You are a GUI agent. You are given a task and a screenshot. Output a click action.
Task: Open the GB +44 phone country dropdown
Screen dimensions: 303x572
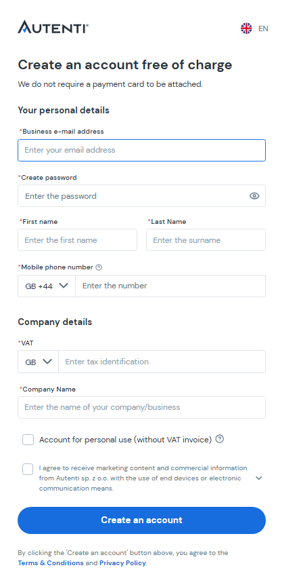47,286
